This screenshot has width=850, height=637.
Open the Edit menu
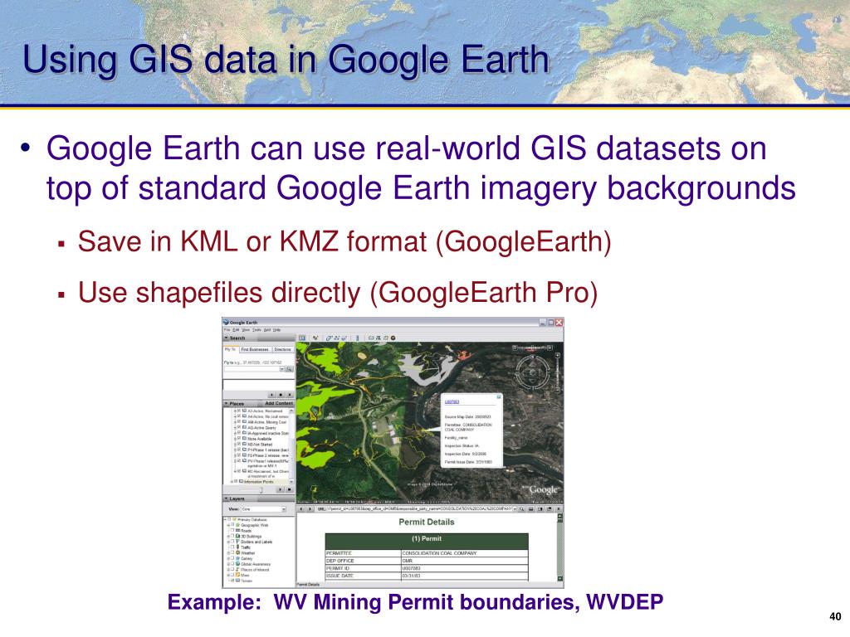pyautogui.click(x=236, y=330)
